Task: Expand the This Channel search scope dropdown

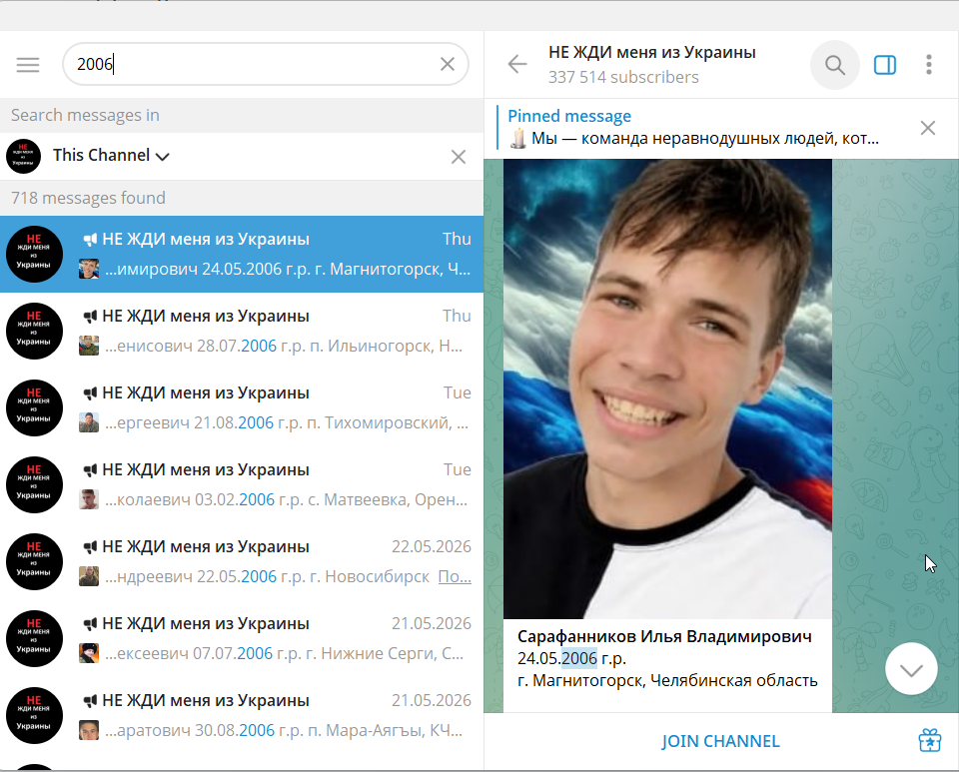Action: pyautogui.click(x=111, y=155)
